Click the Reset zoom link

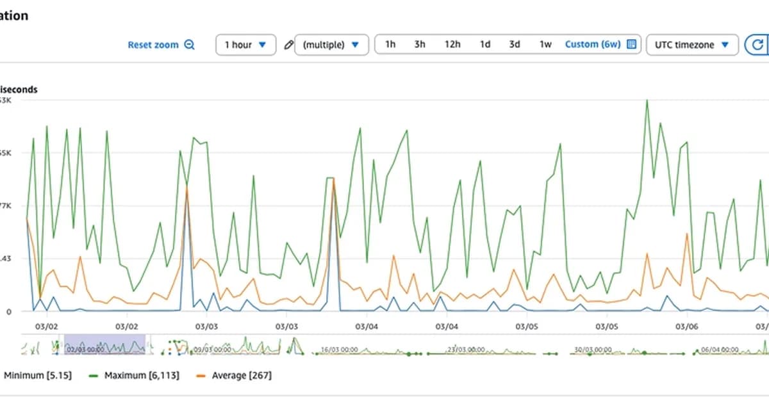coord(154,44)
